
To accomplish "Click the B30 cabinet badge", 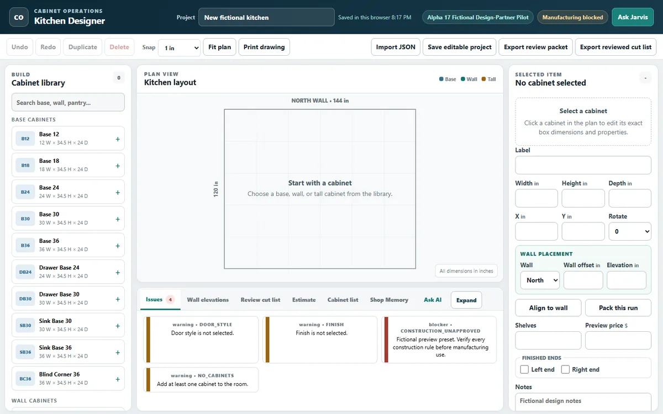I will (x=25, y=219).
